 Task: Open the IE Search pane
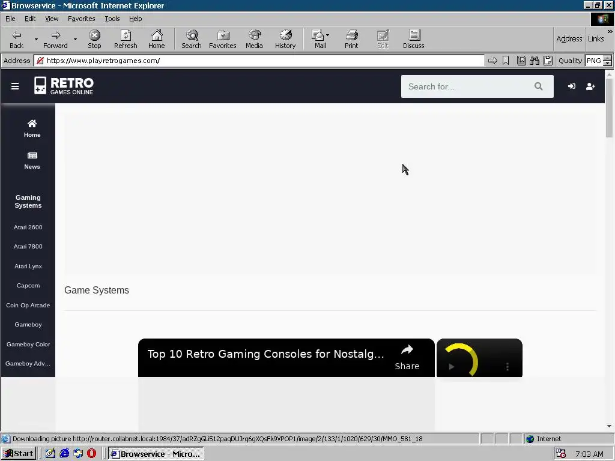click(192, 39)
